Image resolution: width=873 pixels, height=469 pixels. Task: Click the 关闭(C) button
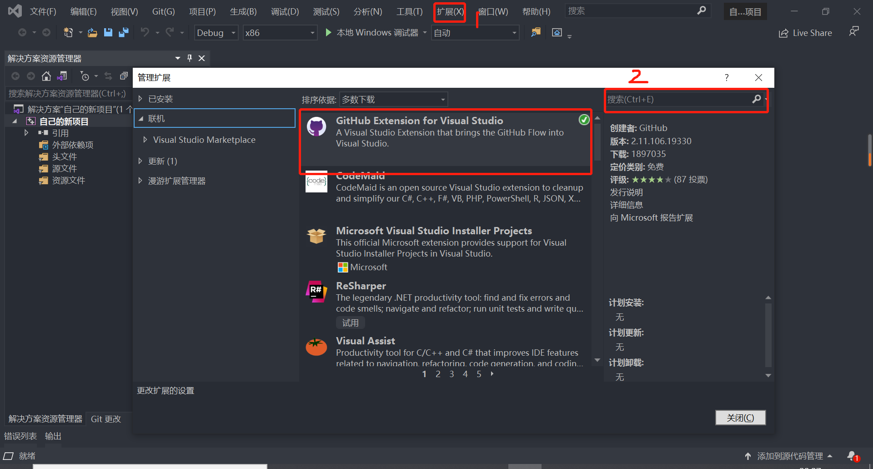pyautogui.click(x=740, y=418)
